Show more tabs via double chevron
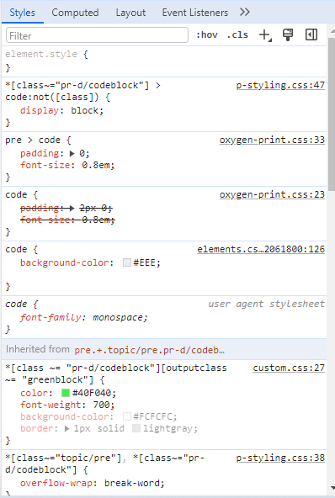335x498 pixels. [245, 12]
